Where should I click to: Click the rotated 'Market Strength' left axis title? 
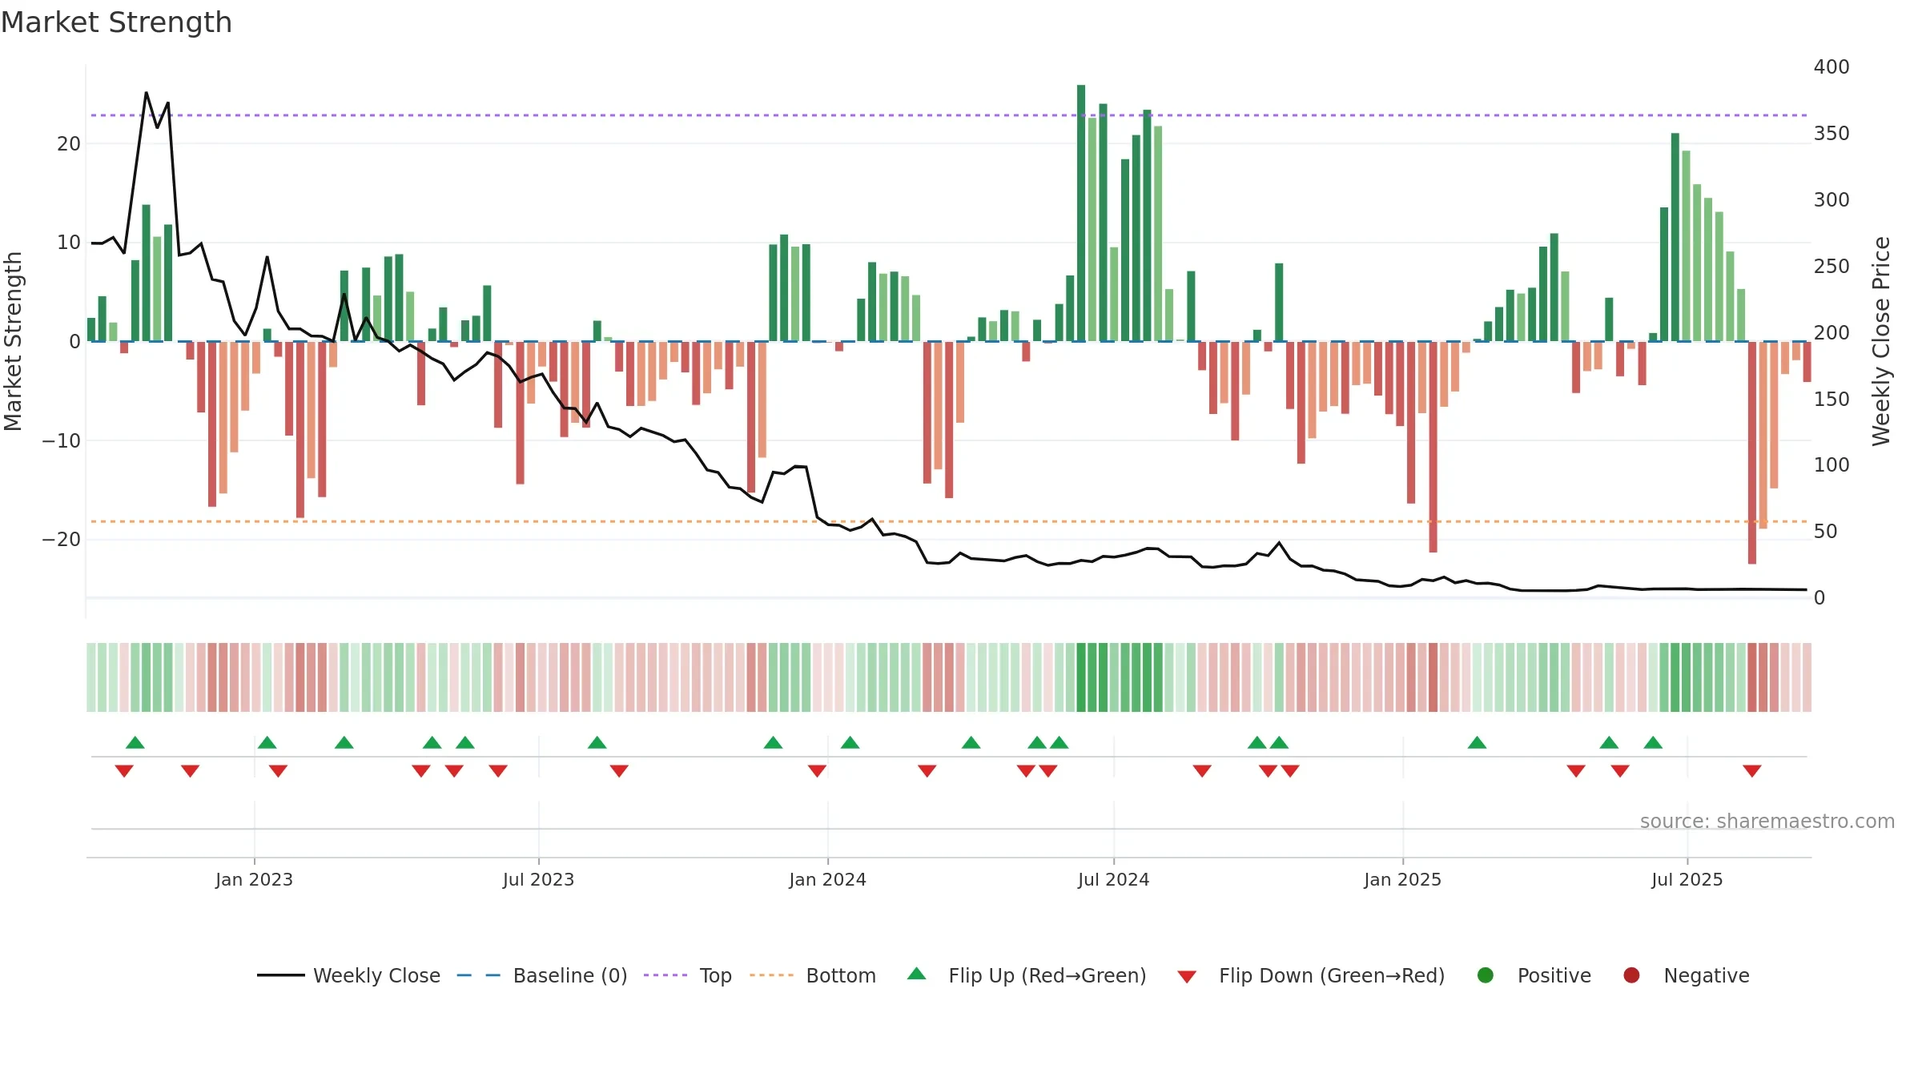click(x=14, y=341)
